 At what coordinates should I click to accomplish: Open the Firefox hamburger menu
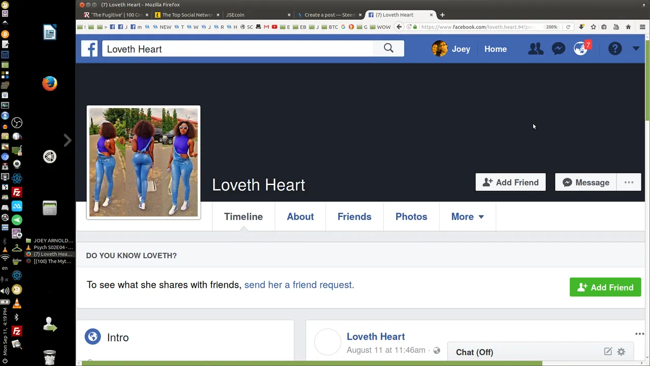pos(642,27)
